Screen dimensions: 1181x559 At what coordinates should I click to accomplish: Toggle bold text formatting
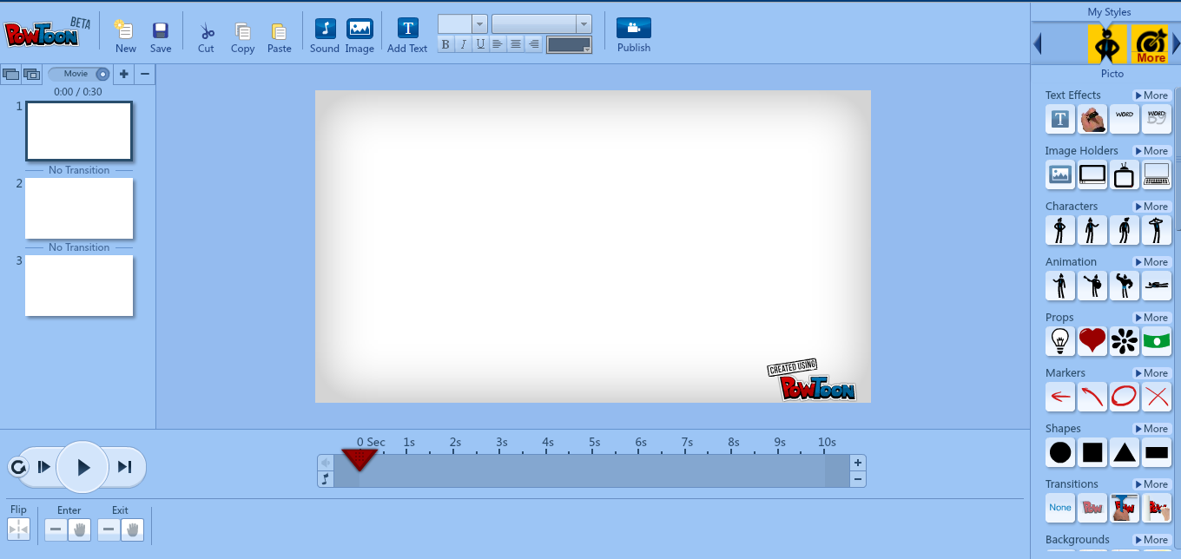[x=445, y=44]
